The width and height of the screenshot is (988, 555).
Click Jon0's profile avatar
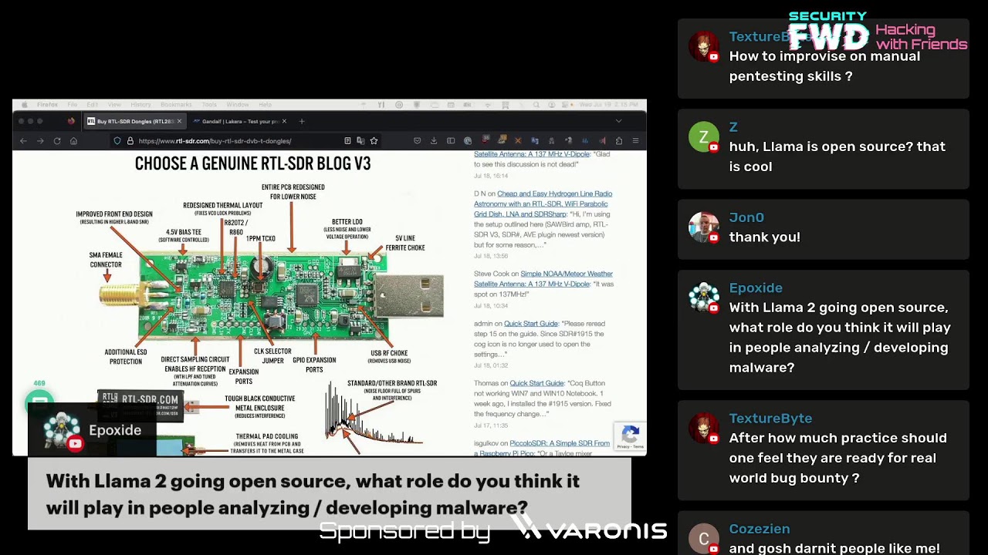[x=703, y=227]
